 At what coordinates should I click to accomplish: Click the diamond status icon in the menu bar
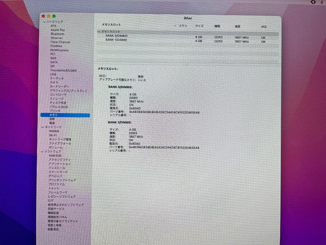coord(313,2)
